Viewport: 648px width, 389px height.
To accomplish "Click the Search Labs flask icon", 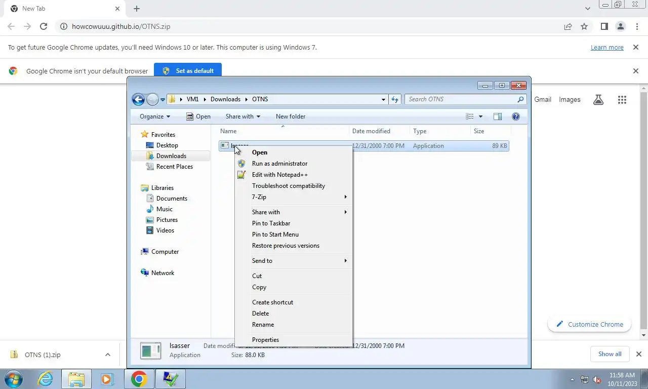I will 598,100.
